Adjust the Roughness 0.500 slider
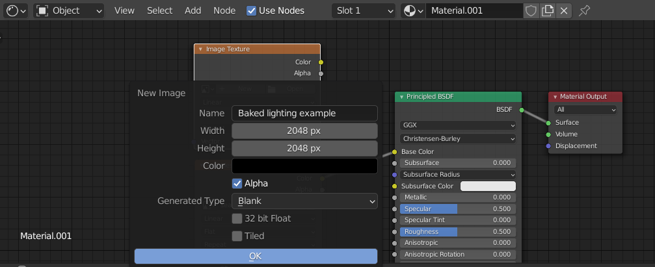This screenshot has height=267, width=655. click(458, 231)
